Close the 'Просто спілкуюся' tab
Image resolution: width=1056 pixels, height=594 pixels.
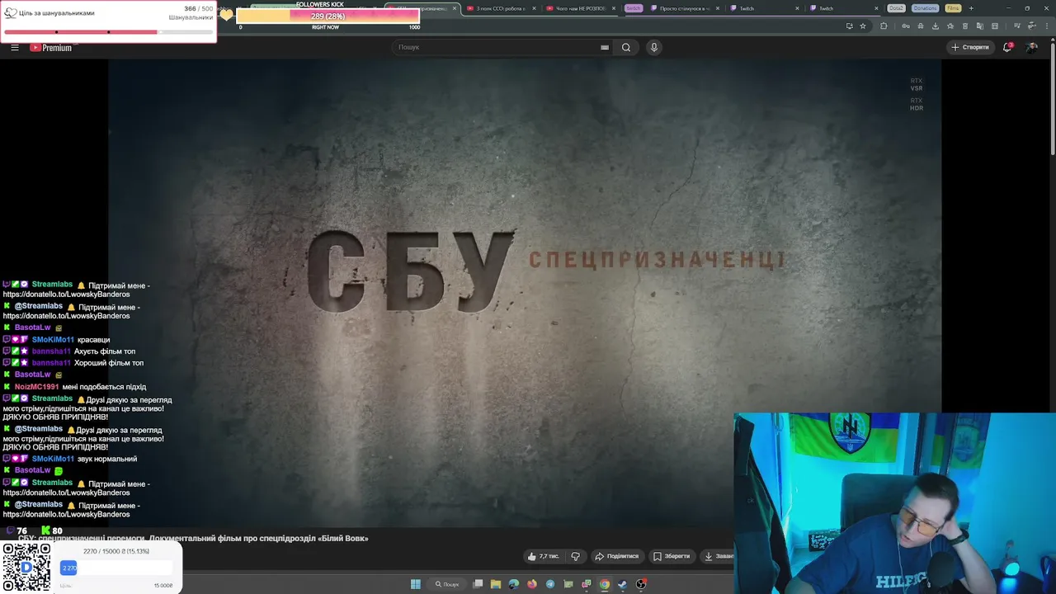(717, 8)
